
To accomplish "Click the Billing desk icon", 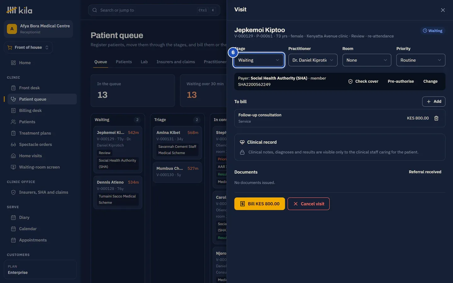I will pyautogui.click(x=13, y=110).
